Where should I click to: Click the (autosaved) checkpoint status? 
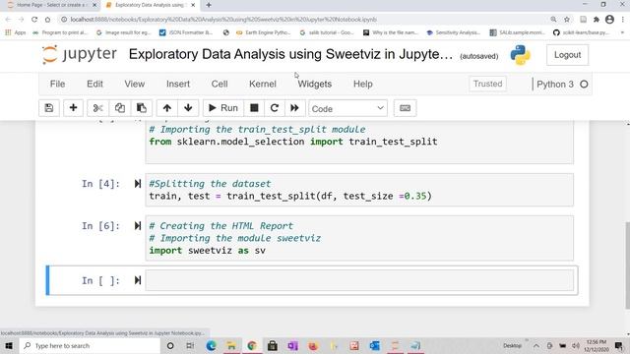tap(479, 56)
